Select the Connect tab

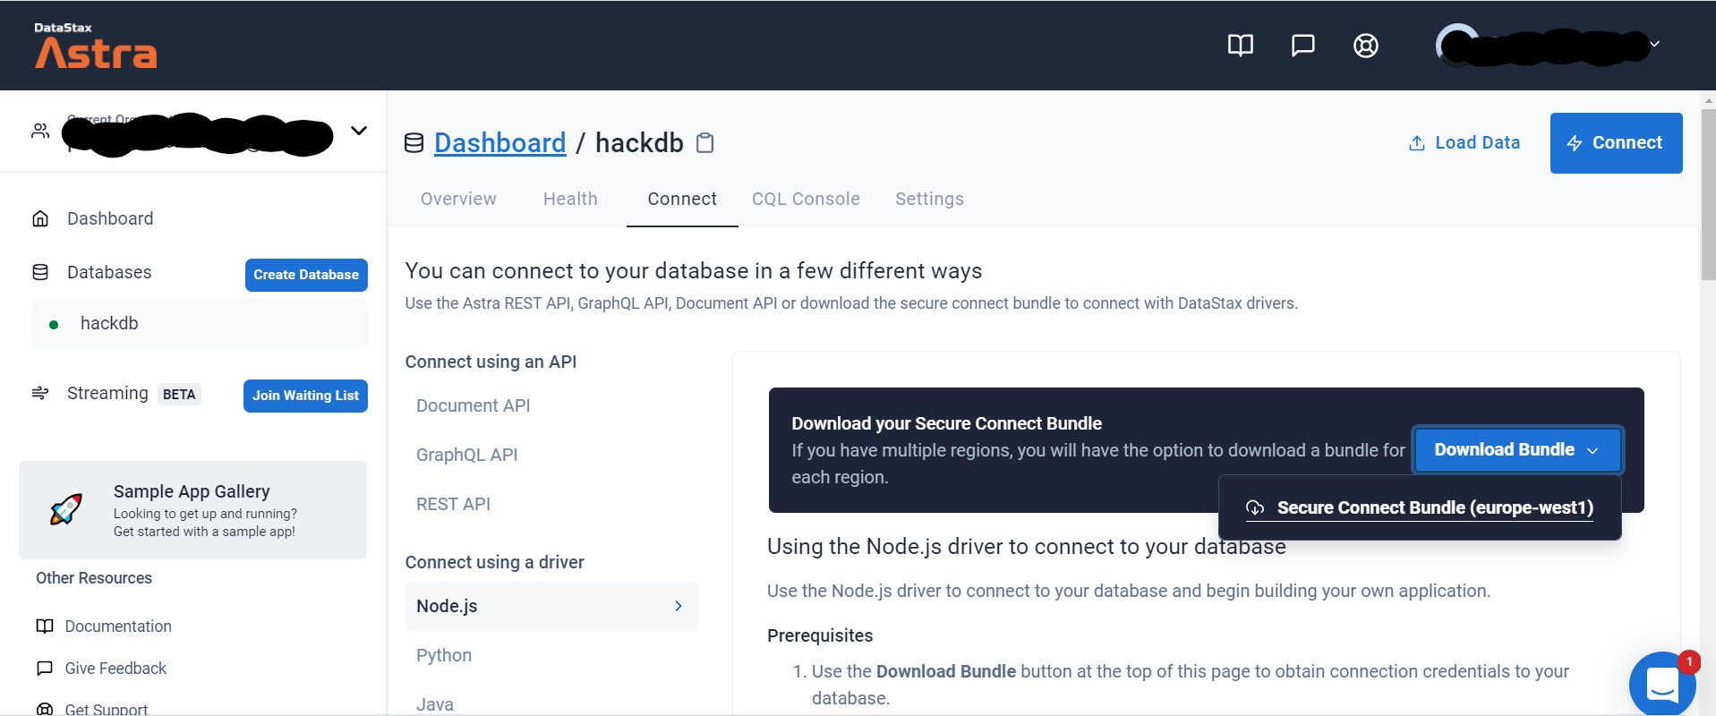click(x=682, y=199)
